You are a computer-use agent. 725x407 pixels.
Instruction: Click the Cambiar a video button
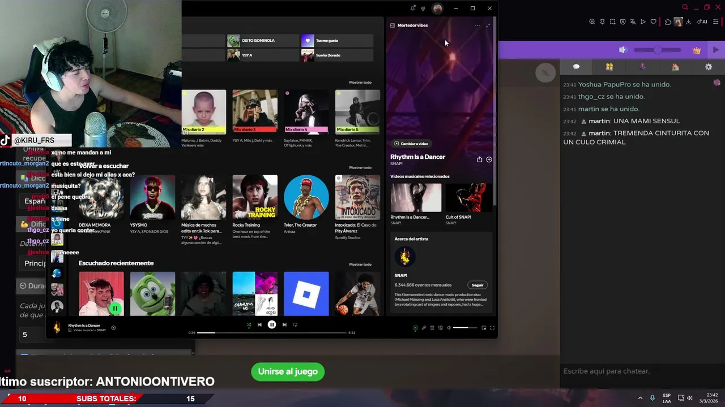click(x=411, y=144)
